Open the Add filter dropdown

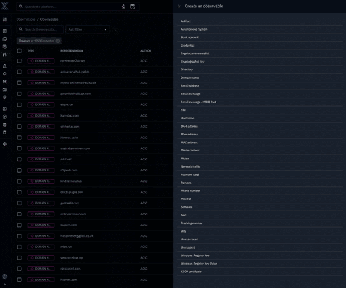[87, 29]
